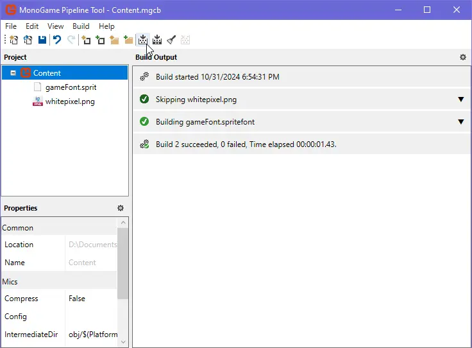Click the Build started 10/31/2024 text

[x=217, y=77]
